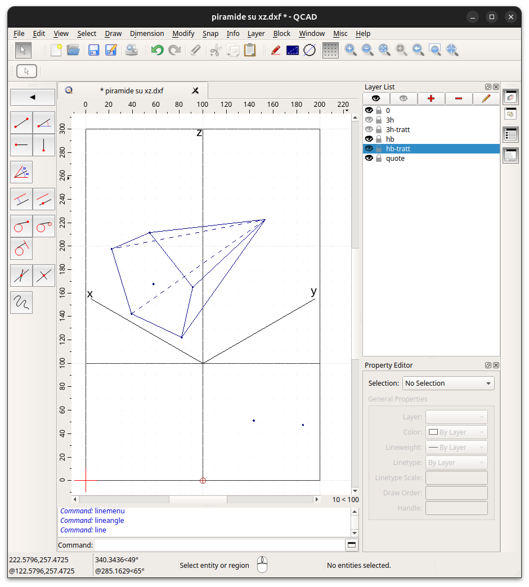Image resolution: width=529 pixels, height=587 pixels.
Task: Click the Command input field
Action: click(x=219, y=545)
